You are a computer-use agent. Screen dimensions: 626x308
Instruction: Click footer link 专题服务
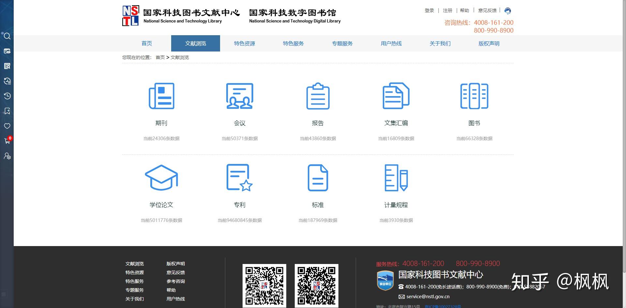pos(135,290)
